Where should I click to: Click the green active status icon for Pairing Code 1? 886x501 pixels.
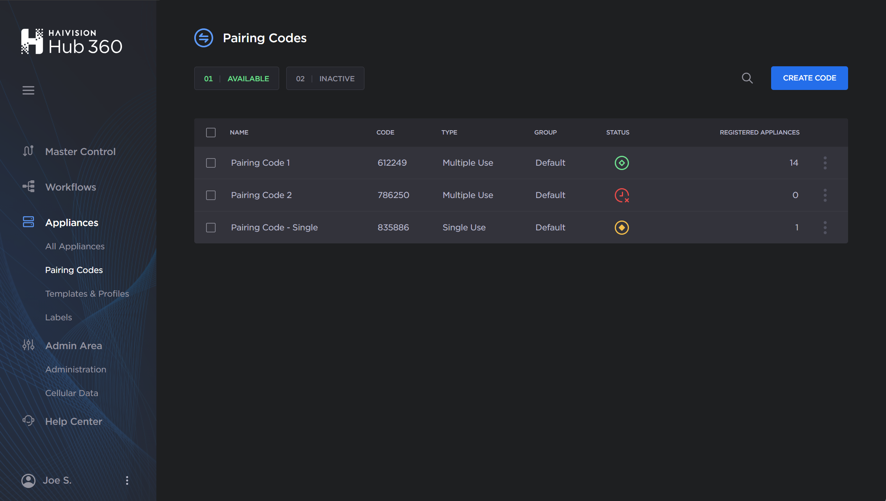pos(621,163)
